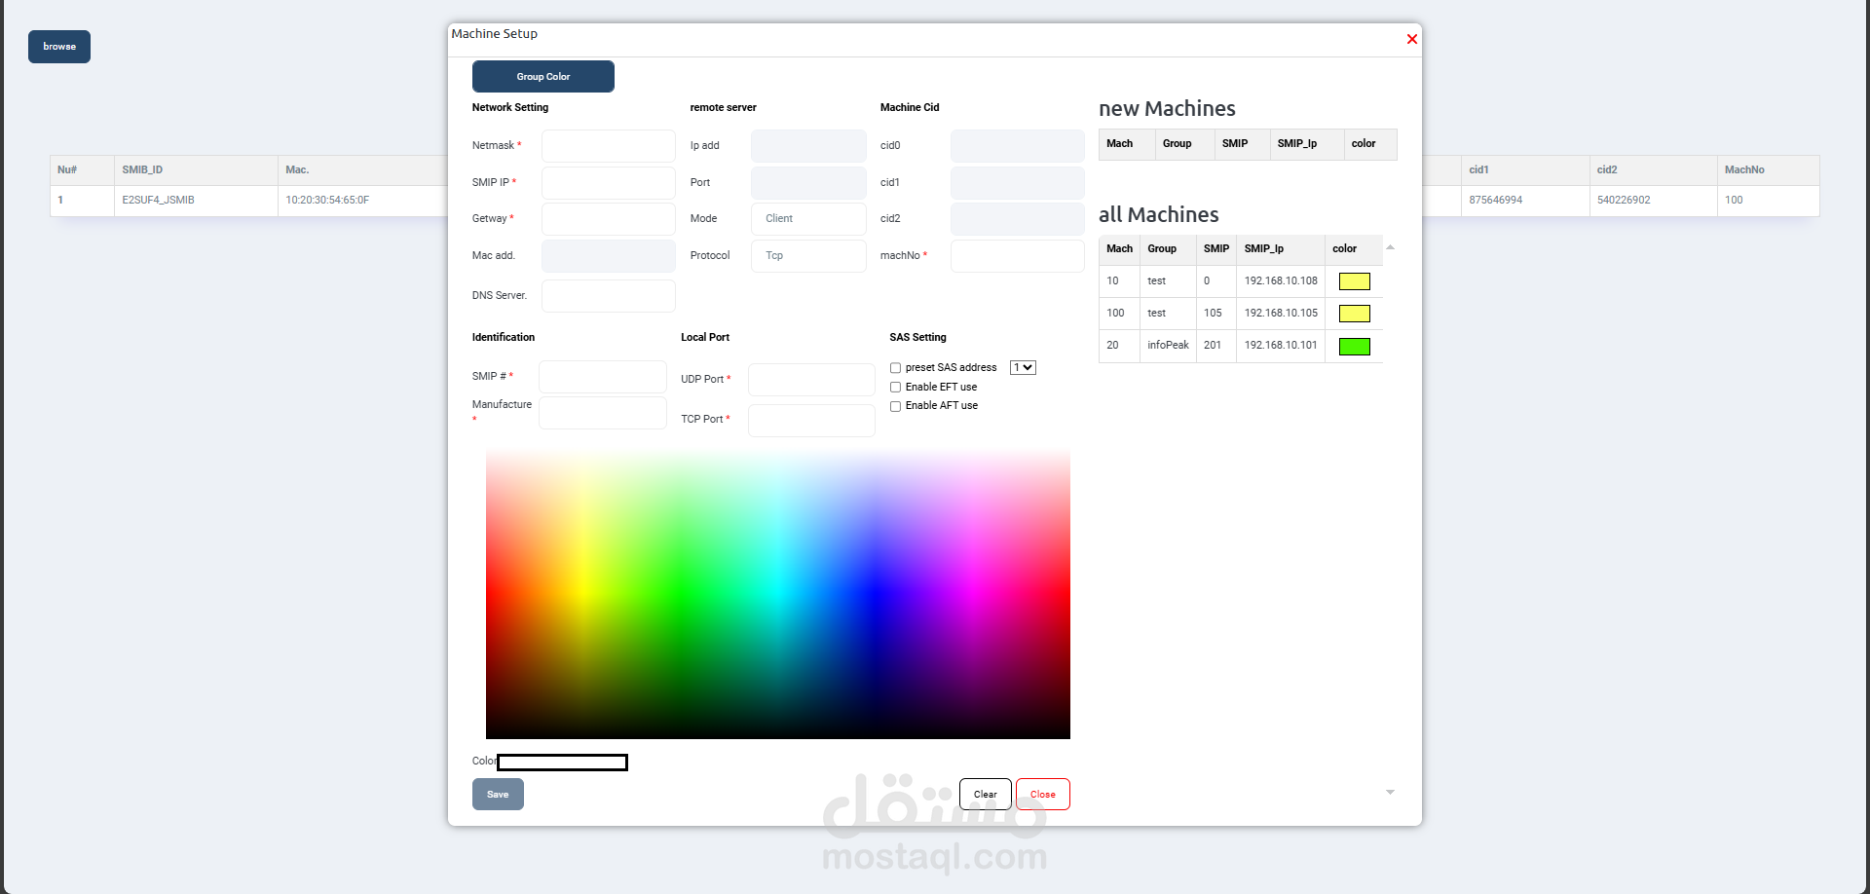Select yellow swatch for machine 10
The width and height of the screenshot is (1870, 894).
1354,281
